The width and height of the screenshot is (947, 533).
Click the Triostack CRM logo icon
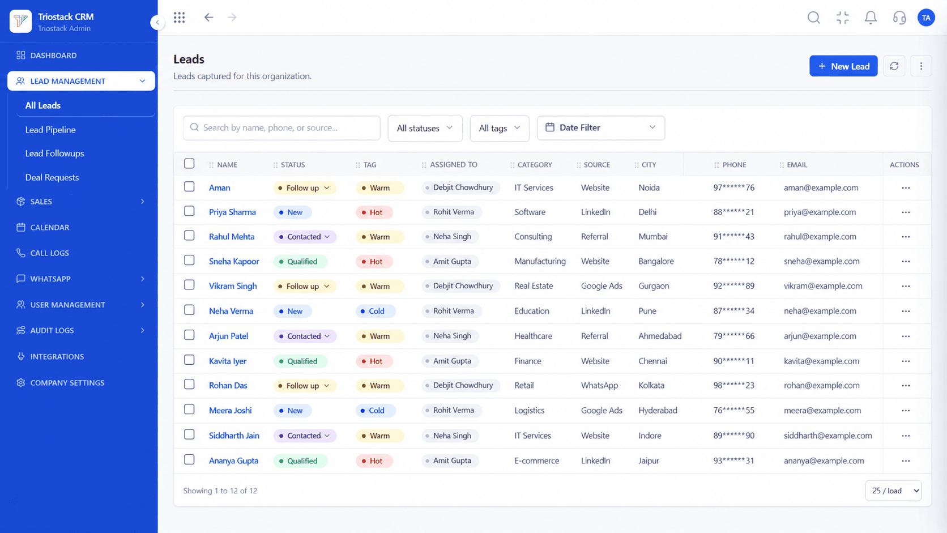tap(21, 22)
